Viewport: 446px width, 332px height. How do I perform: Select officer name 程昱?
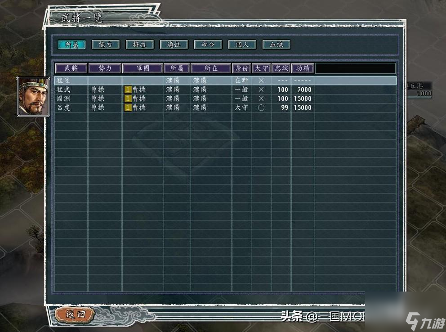coord(63,81)
